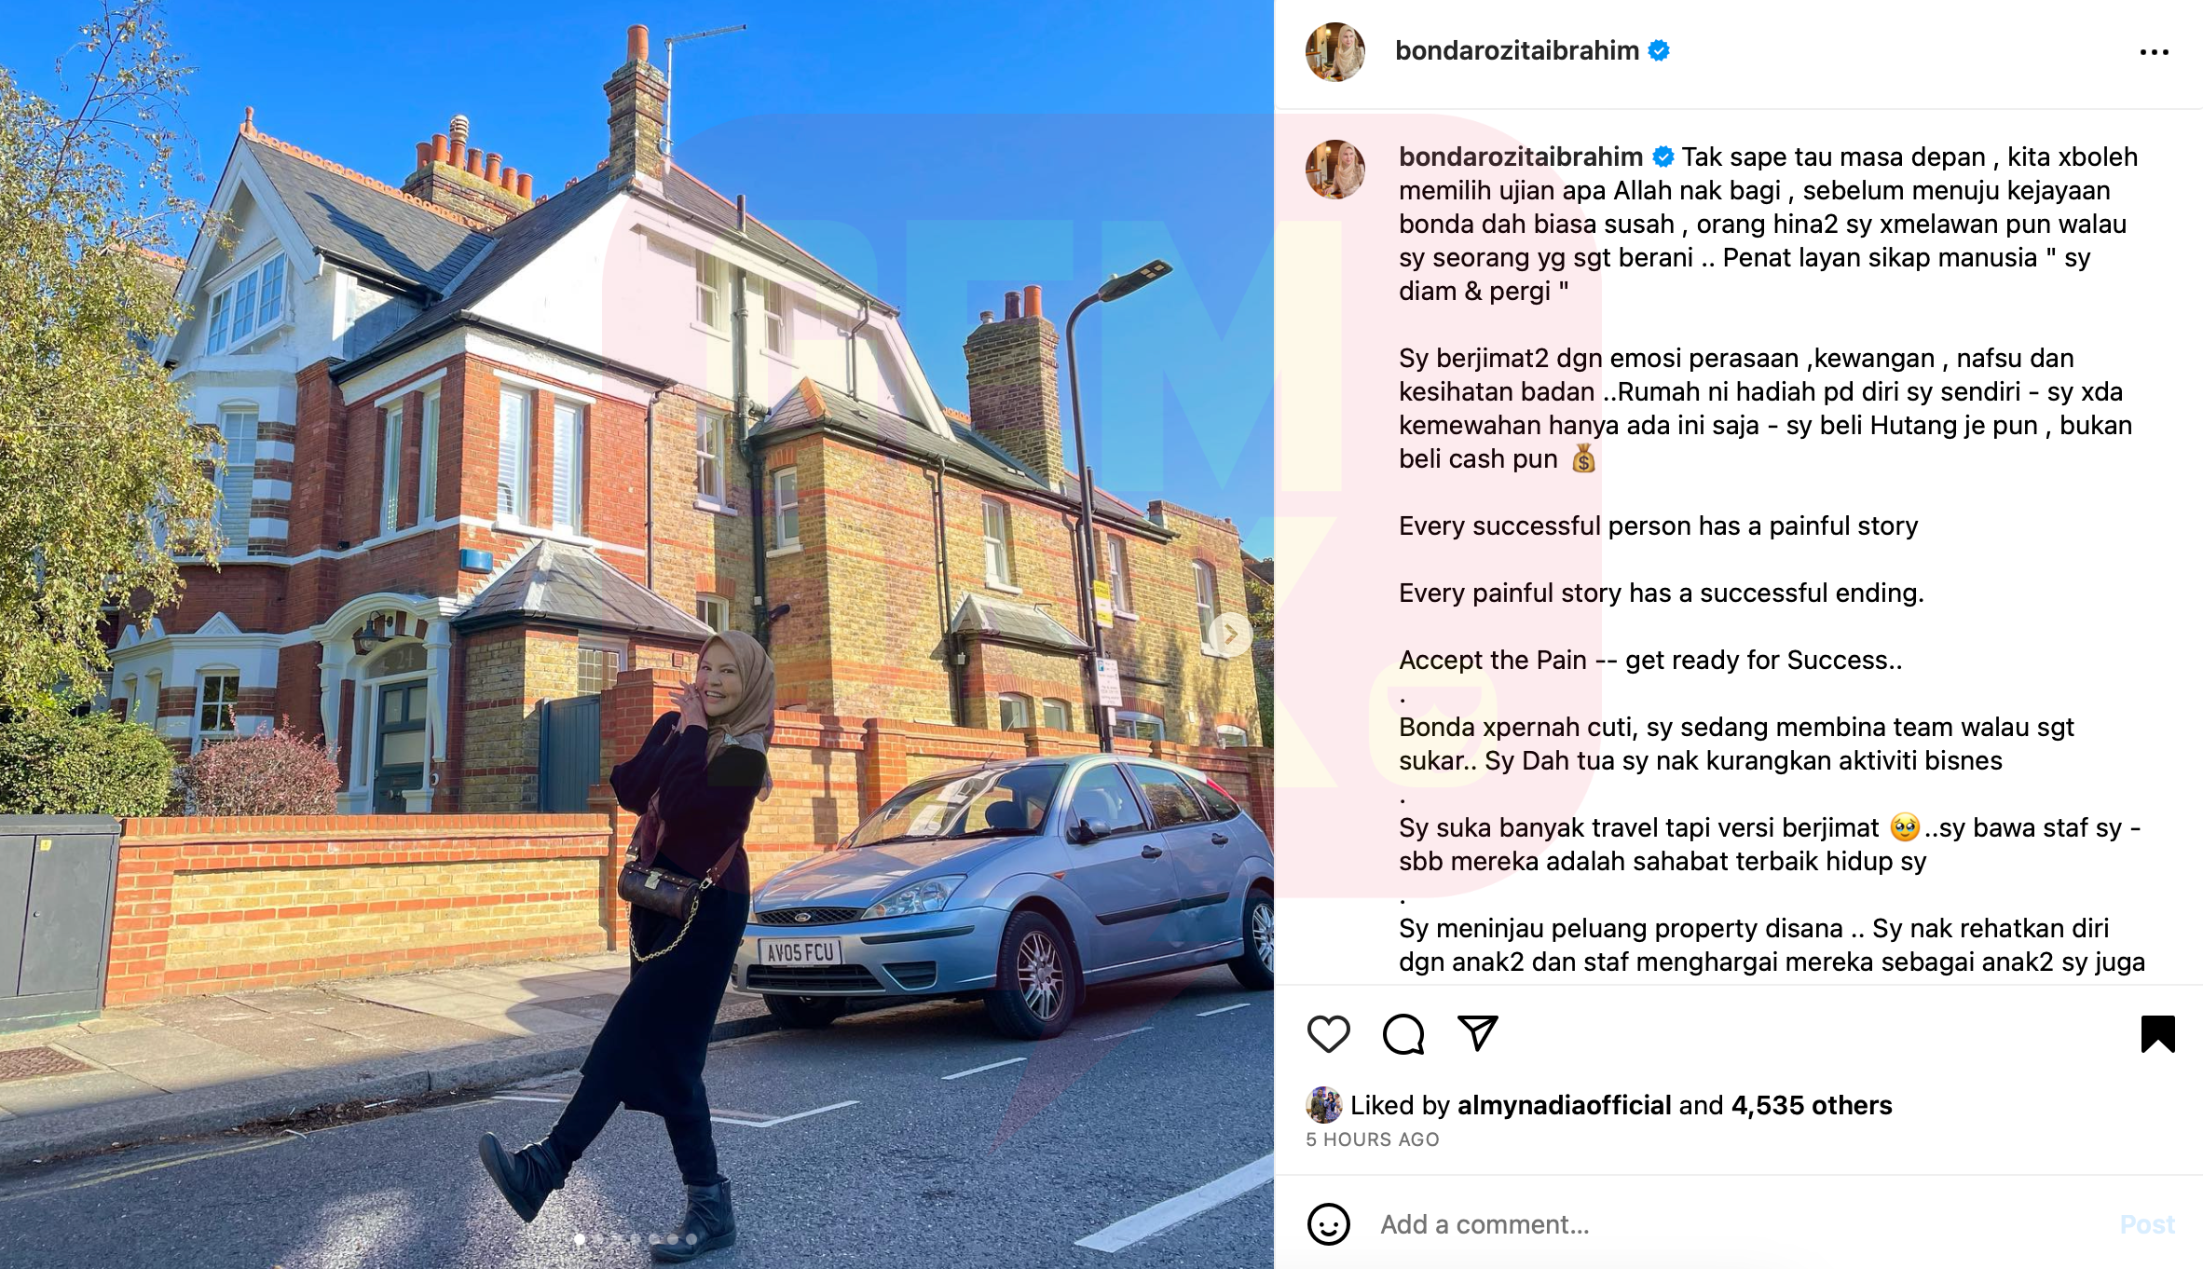Image resolution: width=2203 pixels, height=1269 pixels.
Task: Submit comment with Post button
Action: tap(2146, 1224)
